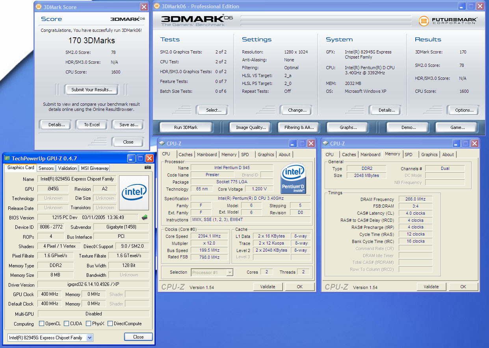489x348 pixels.
Task: Switch to CPU tab in CPU-Z Memory window
Action: pos(330,155)
